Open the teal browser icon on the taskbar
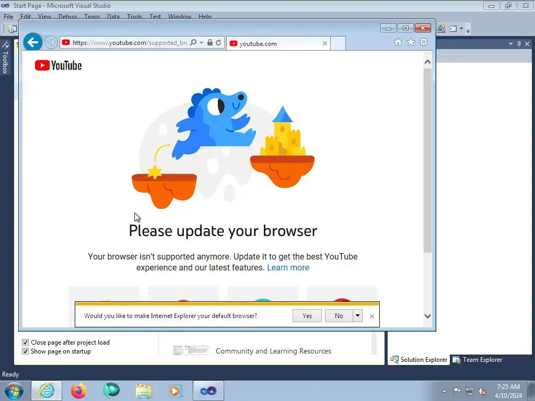This screenshot has width=535, height=401. pyautogui.click(x=111, y=391)
